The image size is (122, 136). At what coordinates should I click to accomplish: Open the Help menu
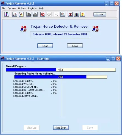(x=42, y=8)
